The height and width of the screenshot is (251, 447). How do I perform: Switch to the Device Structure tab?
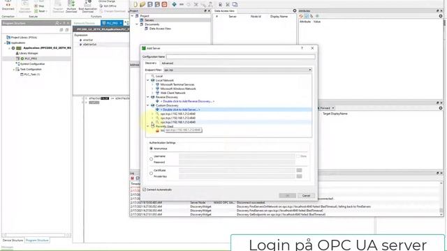pos(13,241)
